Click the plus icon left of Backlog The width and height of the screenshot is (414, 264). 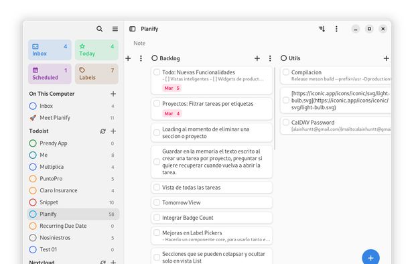point(128,58)
